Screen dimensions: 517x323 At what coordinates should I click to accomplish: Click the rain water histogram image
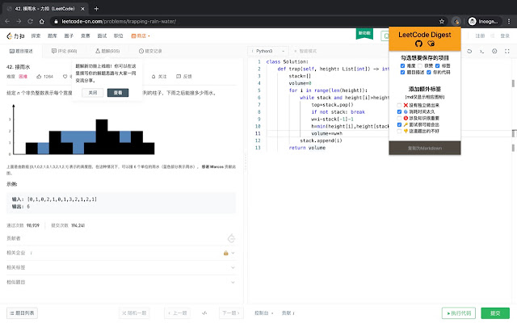point(81,129)
